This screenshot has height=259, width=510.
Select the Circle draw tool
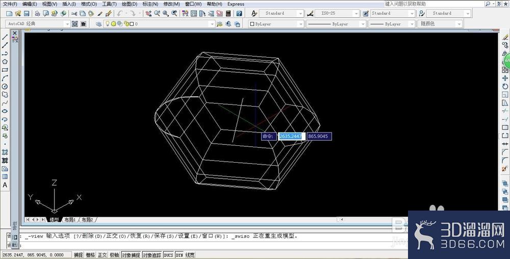(5, 87)
